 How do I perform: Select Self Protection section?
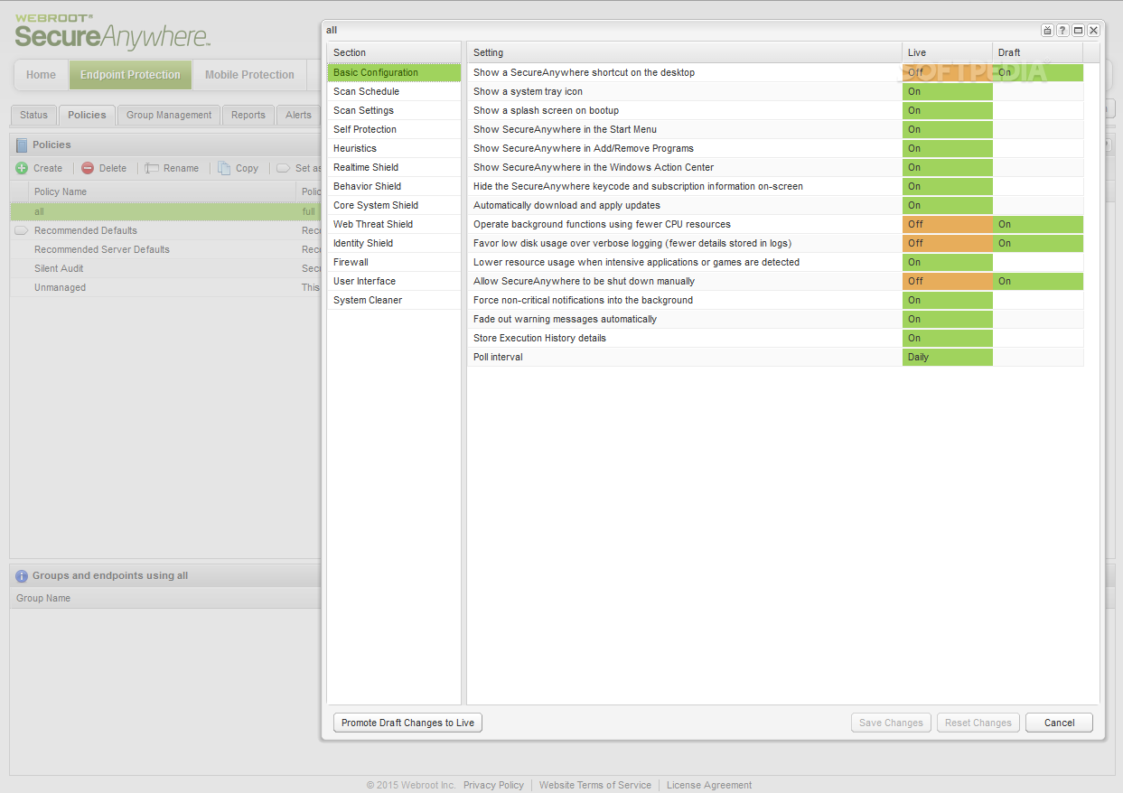coord(394,129)
